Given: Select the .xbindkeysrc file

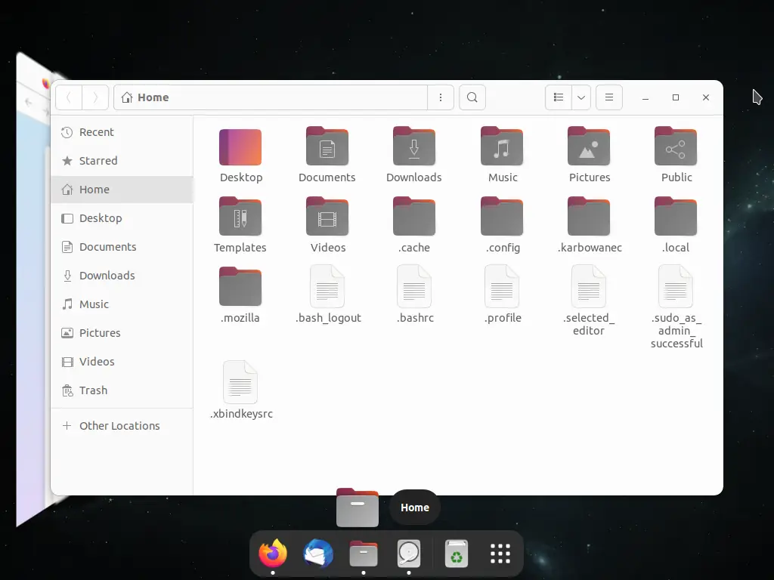Looking at the screenshot, I should tap(240, 382).
